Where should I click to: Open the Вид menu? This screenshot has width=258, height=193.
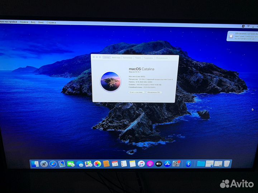coord(33,22)
